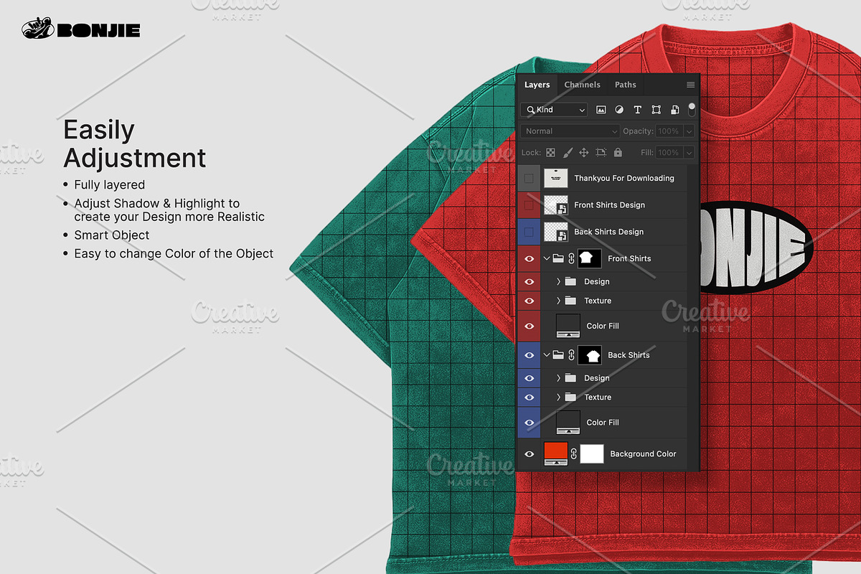Click Color Fill thumbnail in Back Shirts
This screenshot has height=574, width=861.
[568, 423]
